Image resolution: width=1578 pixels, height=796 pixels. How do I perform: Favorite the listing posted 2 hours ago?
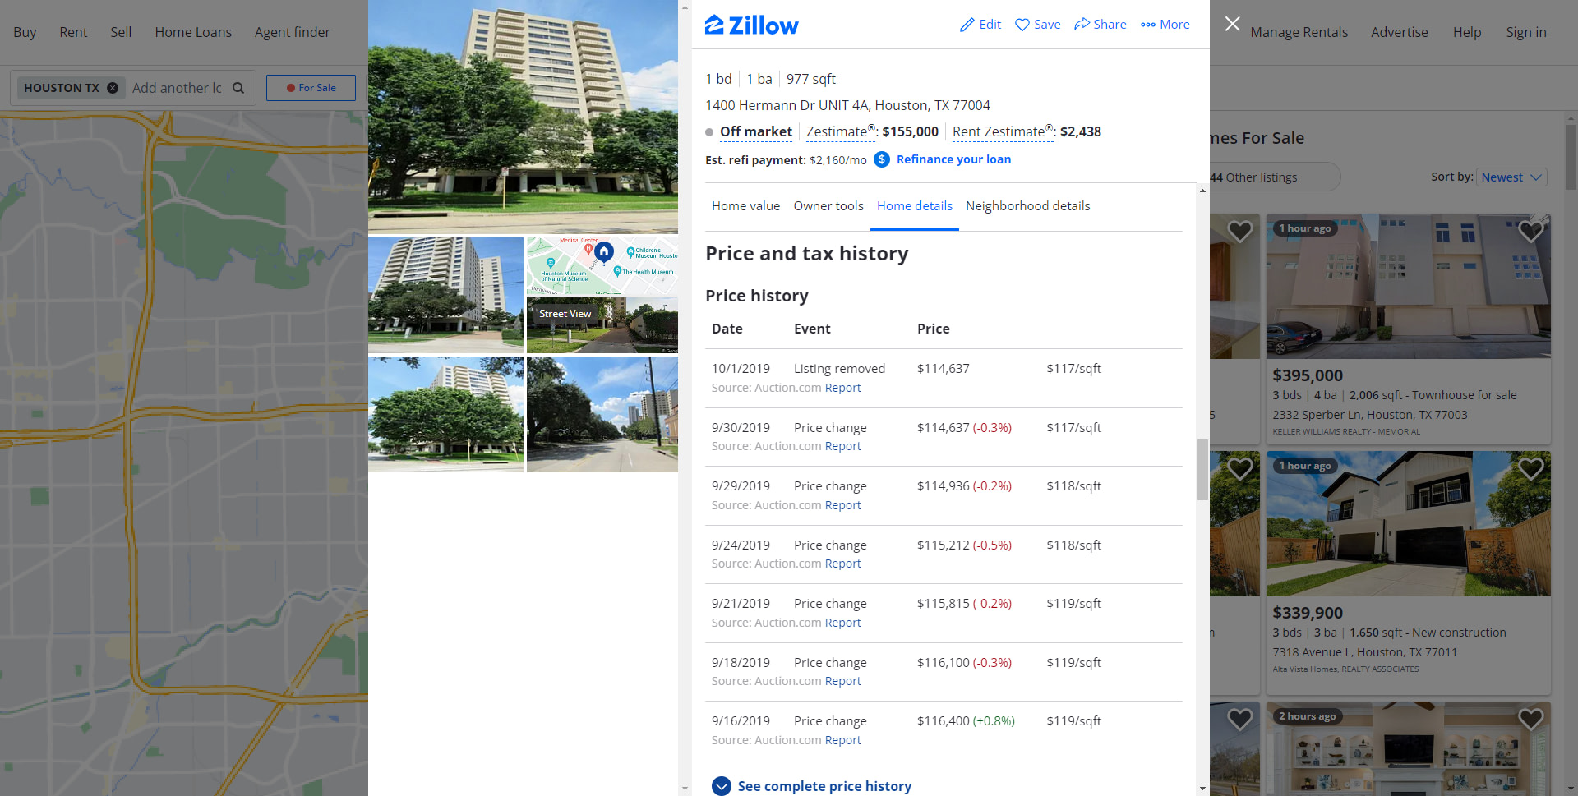click(1530, 720)
